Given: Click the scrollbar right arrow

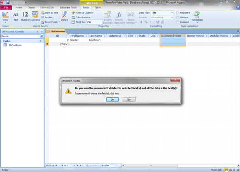Looking at the screenshot, I should (x=238, y=166).
